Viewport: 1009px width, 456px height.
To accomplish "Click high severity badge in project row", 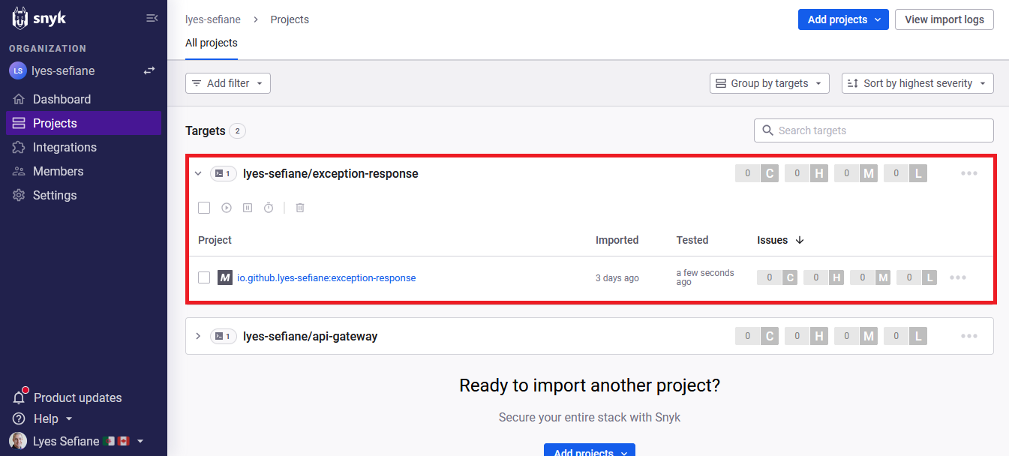I will (x=824, y=277).
